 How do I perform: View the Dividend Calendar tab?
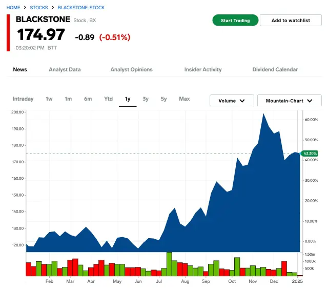pos(275,69)
